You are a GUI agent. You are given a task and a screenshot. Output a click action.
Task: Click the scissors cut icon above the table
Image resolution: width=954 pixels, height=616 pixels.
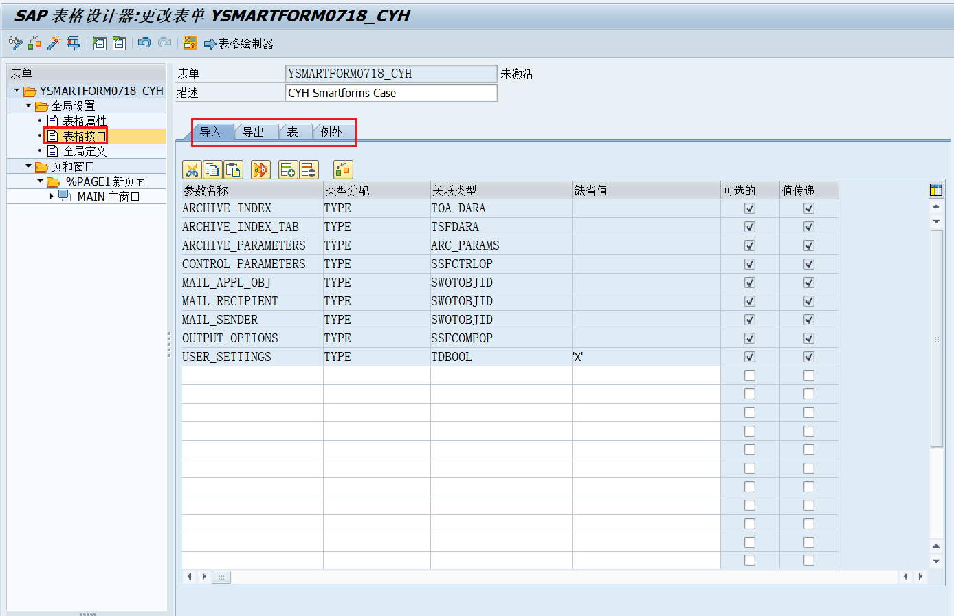192,170
